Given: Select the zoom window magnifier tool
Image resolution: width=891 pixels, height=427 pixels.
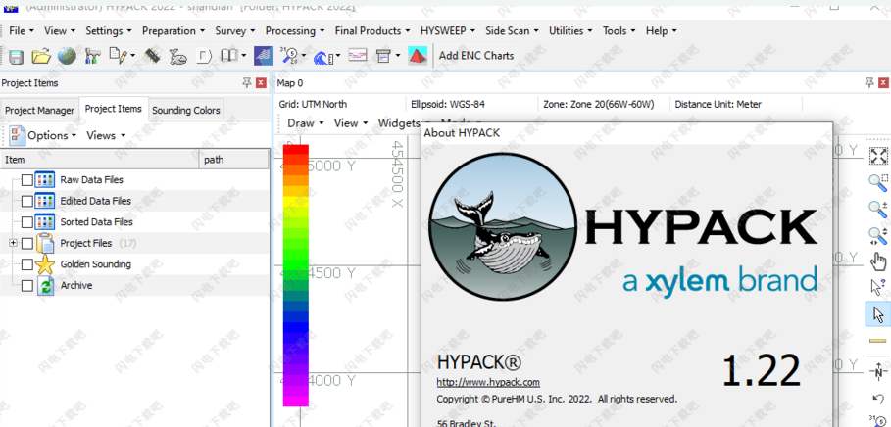Looking at the screenshot, I should [878, 182].
